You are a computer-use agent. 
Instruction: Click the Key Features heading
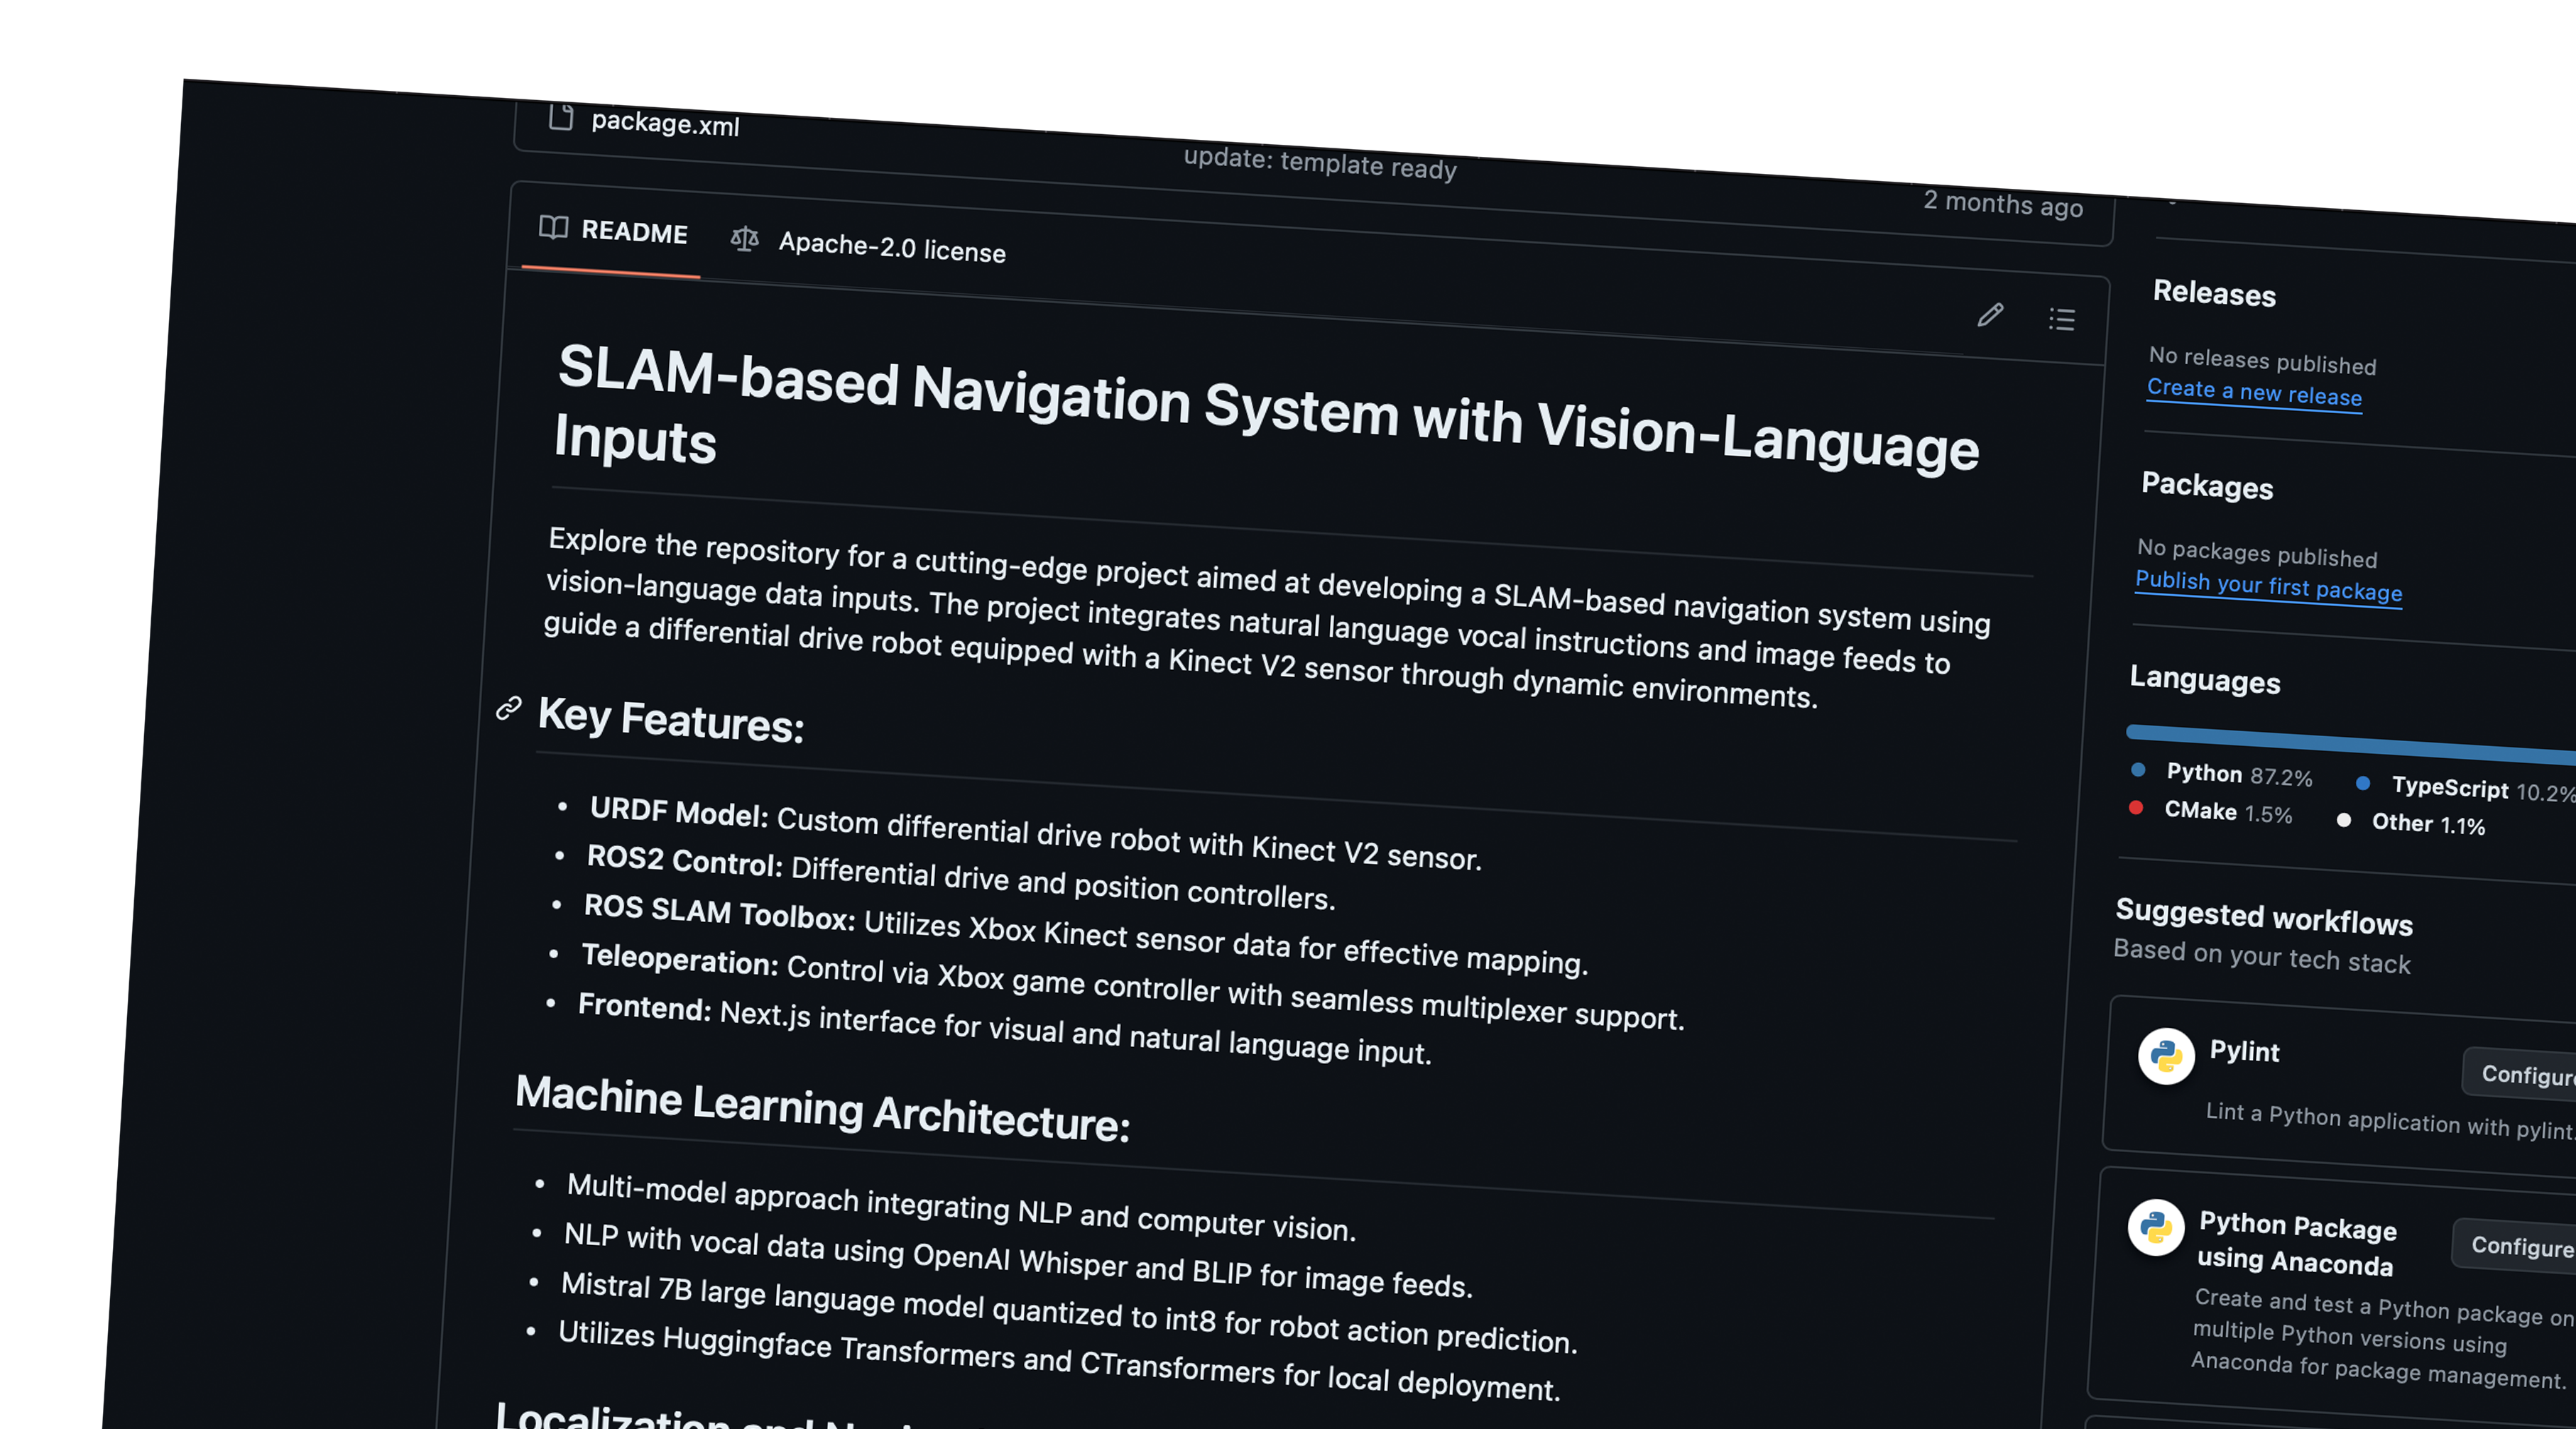[x=671, y=720]
